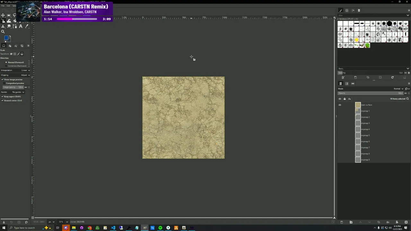Pick the star-shaped brush
Screen dimensions: 411x231
pyautogui.click(x=395, y=23)
